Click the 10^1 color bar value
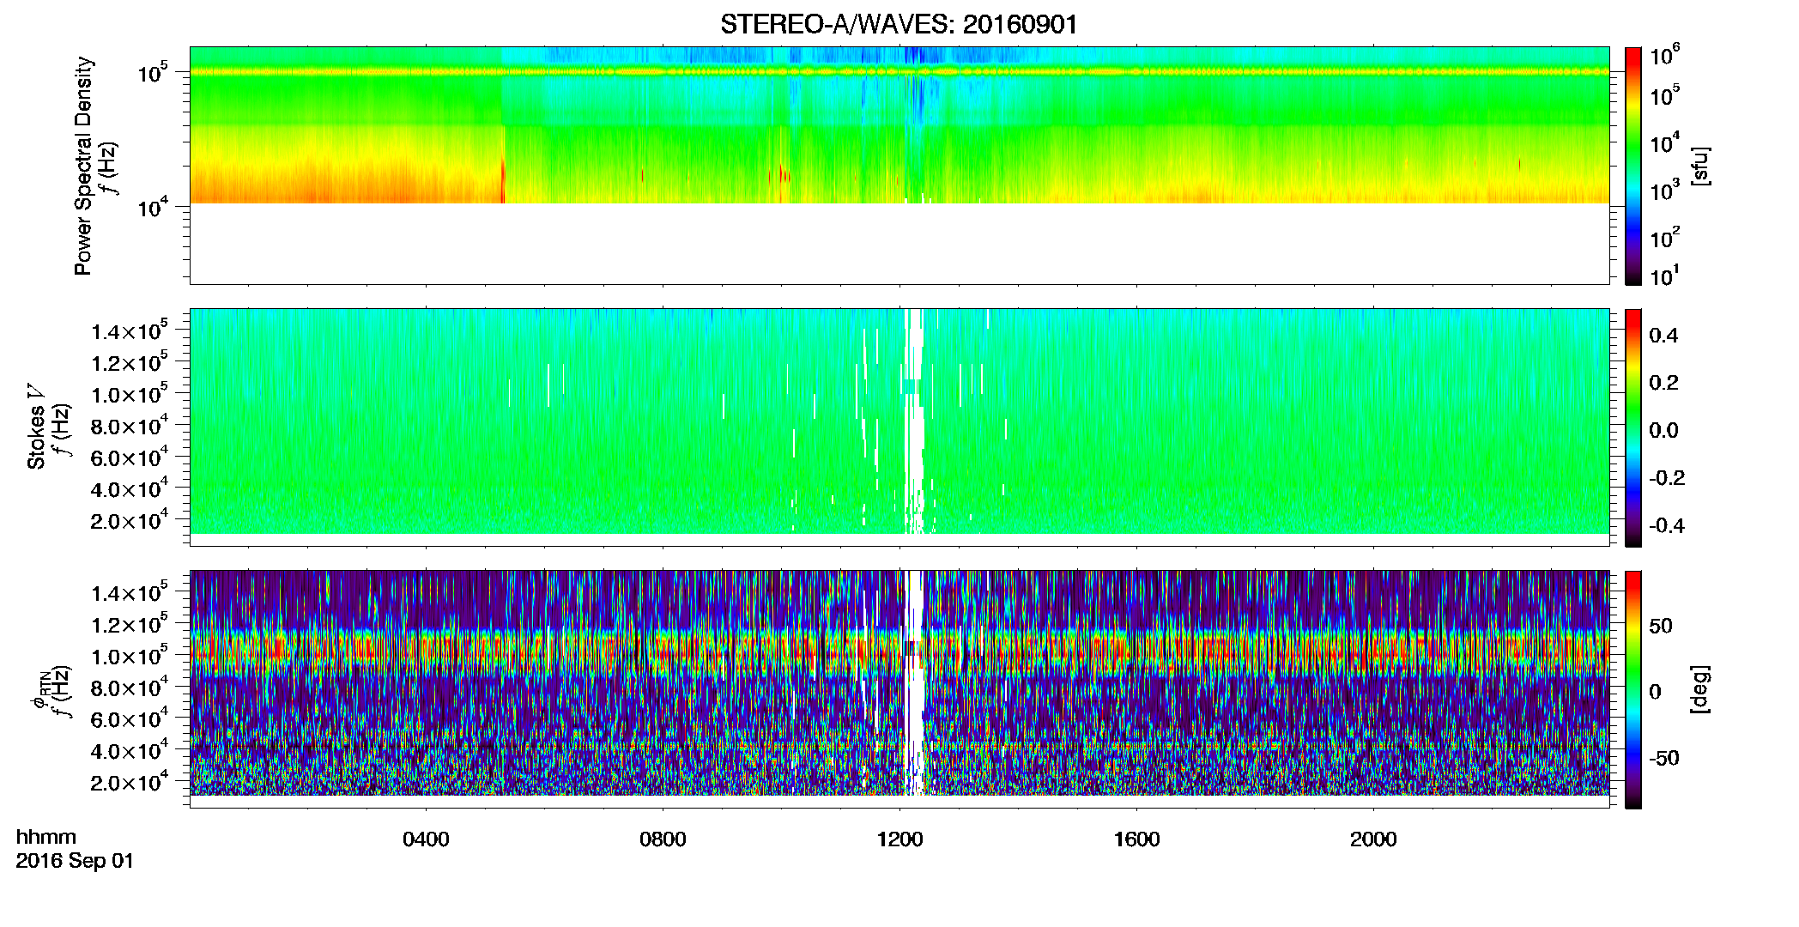1799x927 pixels. (x=1664, y=276)
